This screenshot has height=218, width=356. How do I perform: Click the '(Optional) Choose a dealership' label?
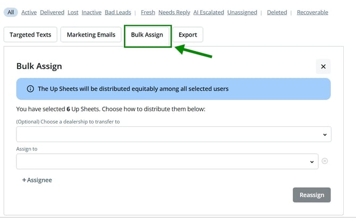pos(68,121)
